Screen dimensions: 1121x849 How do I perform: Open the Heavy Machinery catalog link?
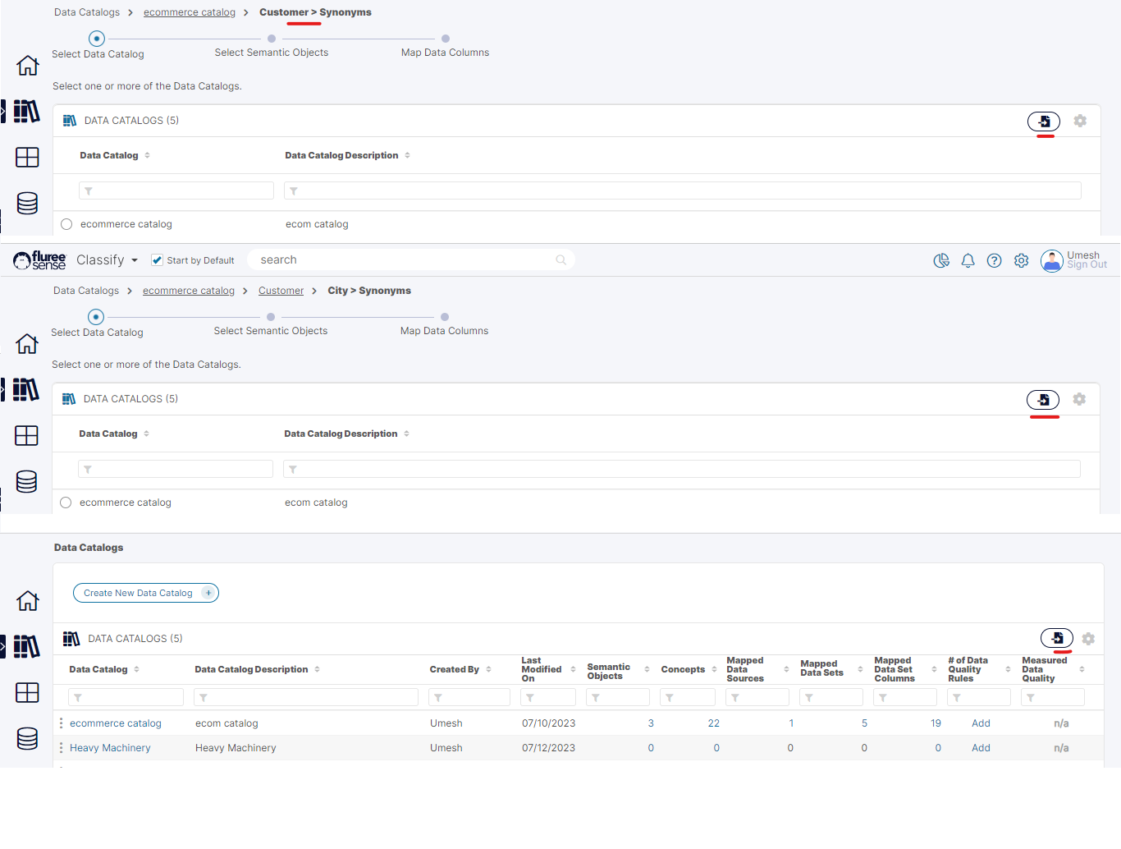click(x=110, y=748)
